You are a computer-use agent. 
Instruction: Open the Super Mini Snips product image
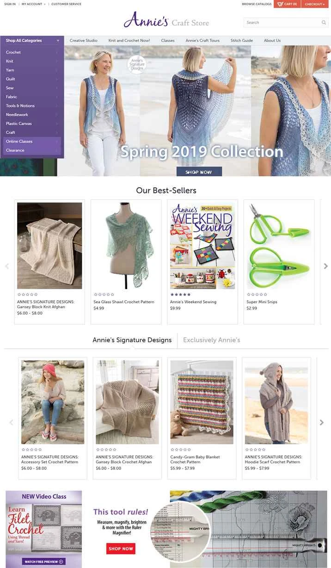tap(279, 246)
